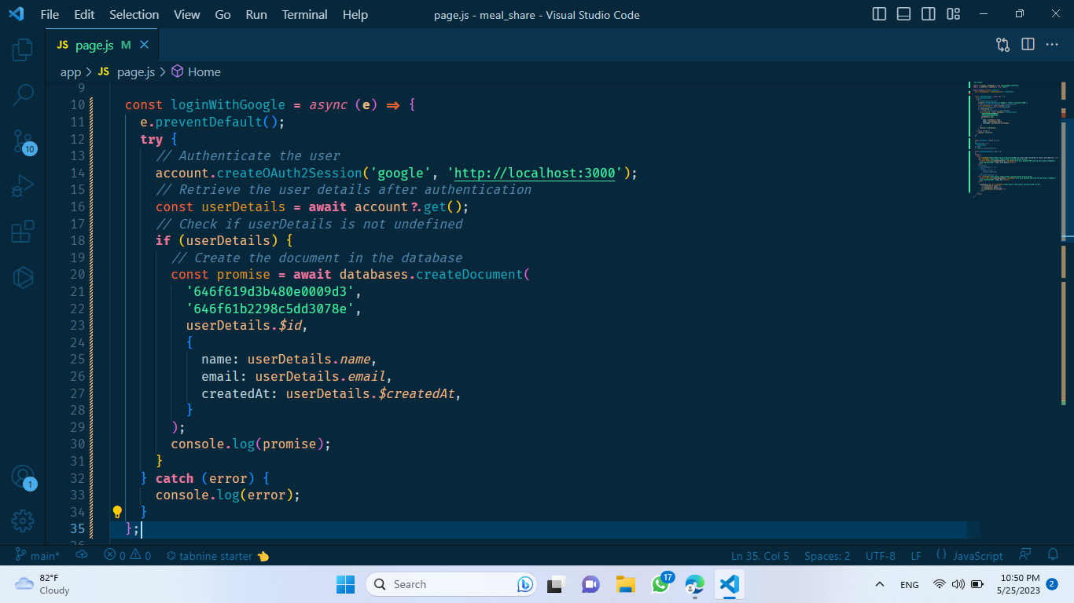The image size is (1074, 603).
Task: Click the Home breadcrumb symbol
Action: click(196, 71)
